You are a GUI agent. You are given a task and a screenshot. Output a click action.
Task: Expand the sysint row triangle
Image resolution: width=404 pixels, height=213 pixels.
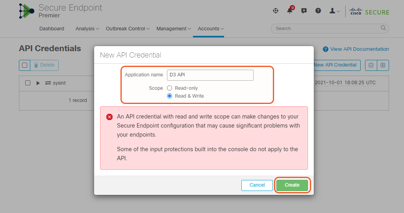tap(38, 83)
